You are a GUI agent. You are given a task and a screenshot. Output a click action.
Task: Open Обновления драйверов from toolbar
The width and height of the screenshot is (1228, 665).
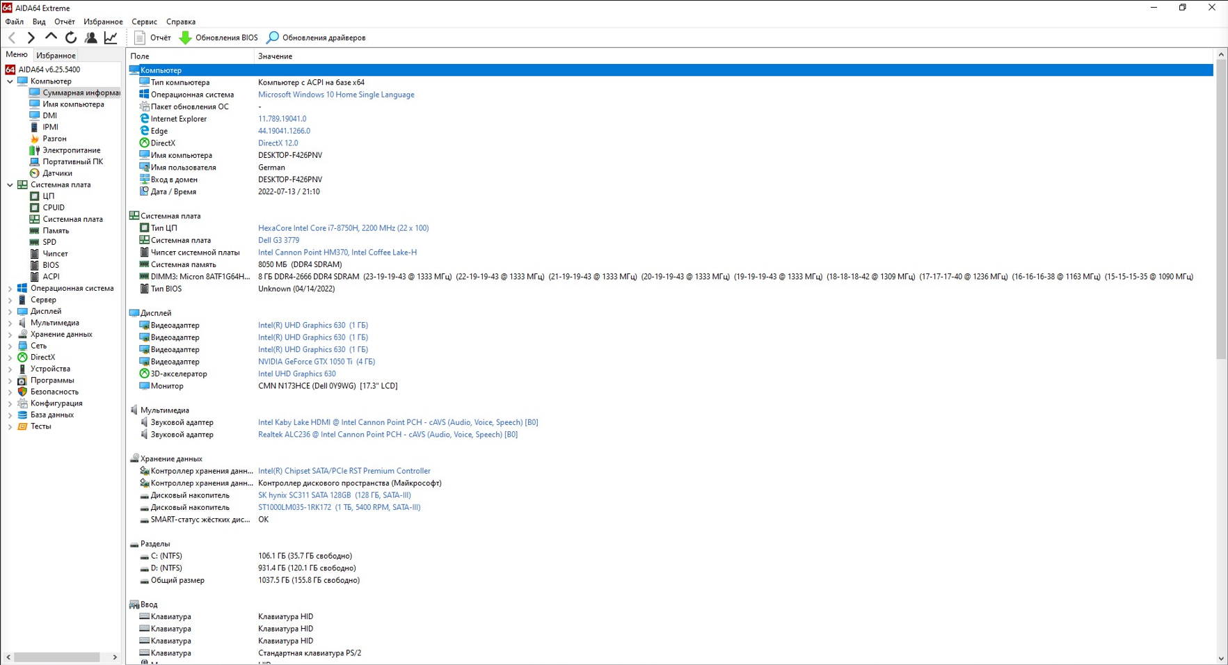tap(316, 38)
